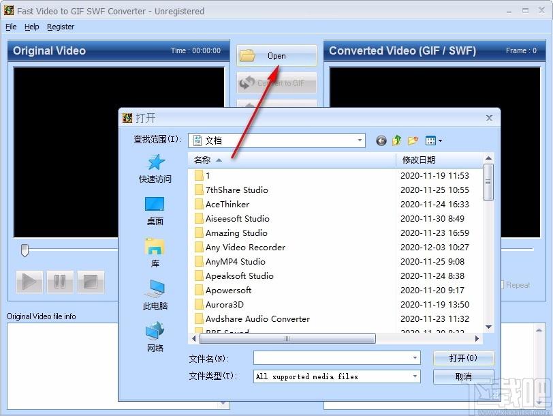
Task: Select the Aiseesoft Studio folder
Action: point(232,219)
